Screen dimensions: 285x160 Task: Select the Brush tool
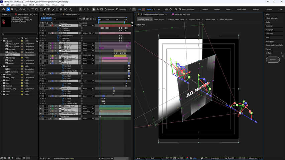click(x=53, y=9)
